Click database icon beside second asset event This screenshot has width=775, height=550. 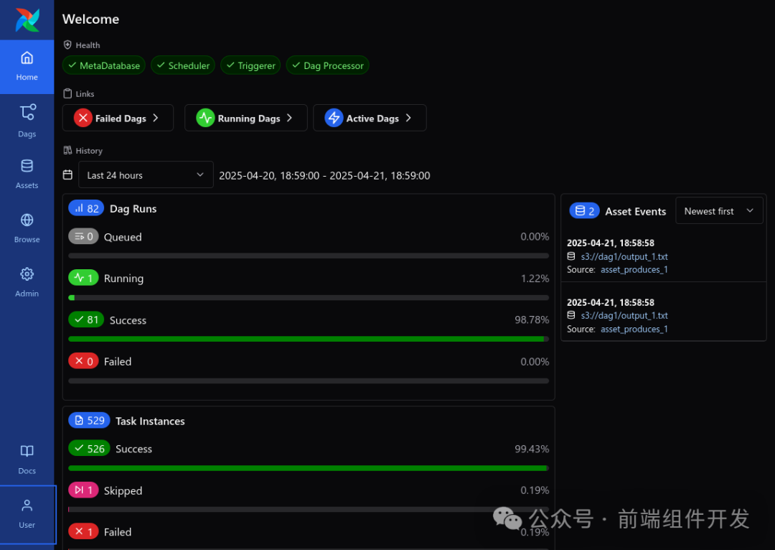click(x=571, y=315)
